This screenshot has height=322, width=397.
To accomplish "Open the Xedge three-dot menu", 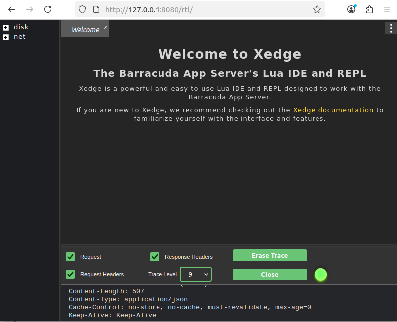I will pos(390,28).
